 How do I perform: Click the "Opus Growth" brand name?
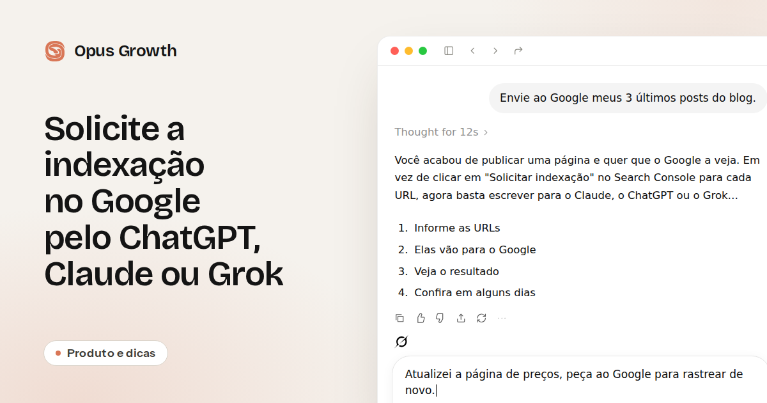click(125, 51)
